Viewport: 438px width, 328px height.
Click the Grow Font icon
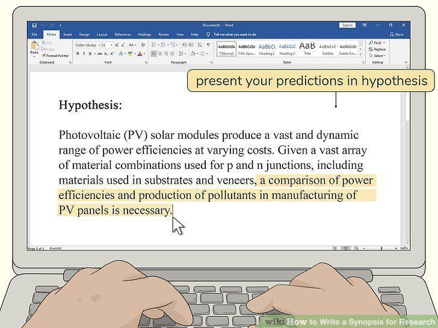point(117,45)
